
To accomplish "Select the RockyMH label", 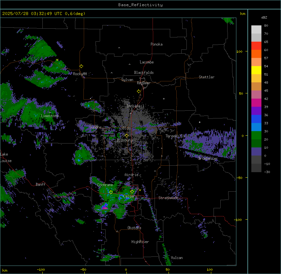I will (x=80, y=74).
